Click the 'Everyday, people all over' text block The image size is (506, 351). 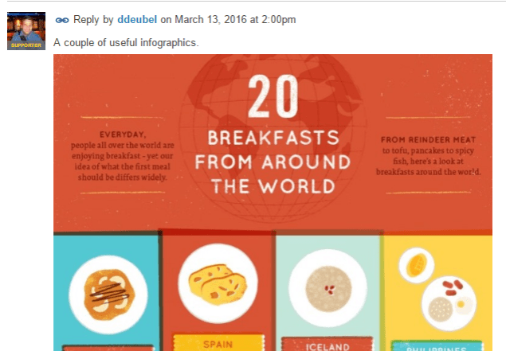pyautogui.click(x=120, y=156)
